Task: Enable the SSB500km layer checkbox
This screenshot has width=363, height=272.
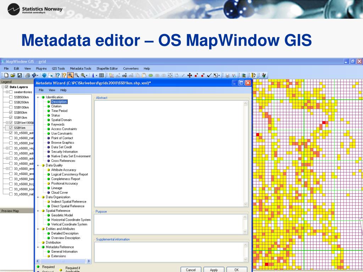Action: (11, 97)
